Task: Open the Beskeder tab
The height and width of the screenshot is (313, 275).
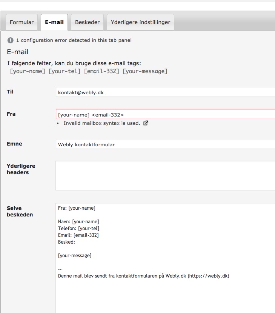Action: click(x=87, y=22)
